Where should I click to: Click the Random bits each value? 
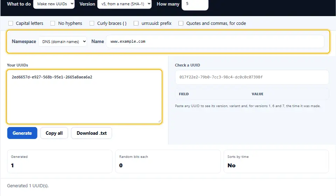coord(121,165)
